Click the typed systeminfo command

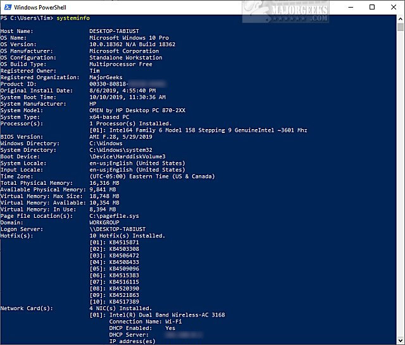tap(73, 18)
